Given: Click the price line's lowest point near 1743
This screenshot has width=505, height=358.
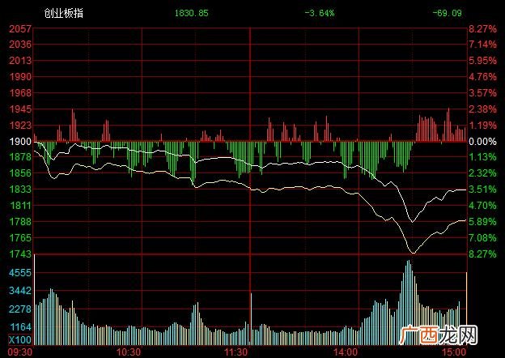Looking at the screenshot, I should click(x=413, y=253).
